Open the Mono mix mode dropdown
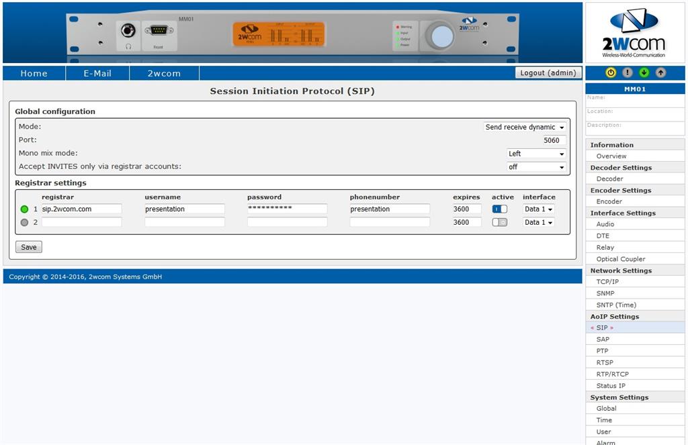Viewport: 688px width, 445px height. 536,154
